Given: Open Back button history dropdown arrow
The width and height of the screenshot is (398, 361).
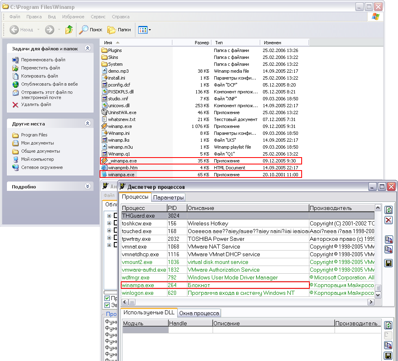Looking at the screenshot, I should pos(38,30).
